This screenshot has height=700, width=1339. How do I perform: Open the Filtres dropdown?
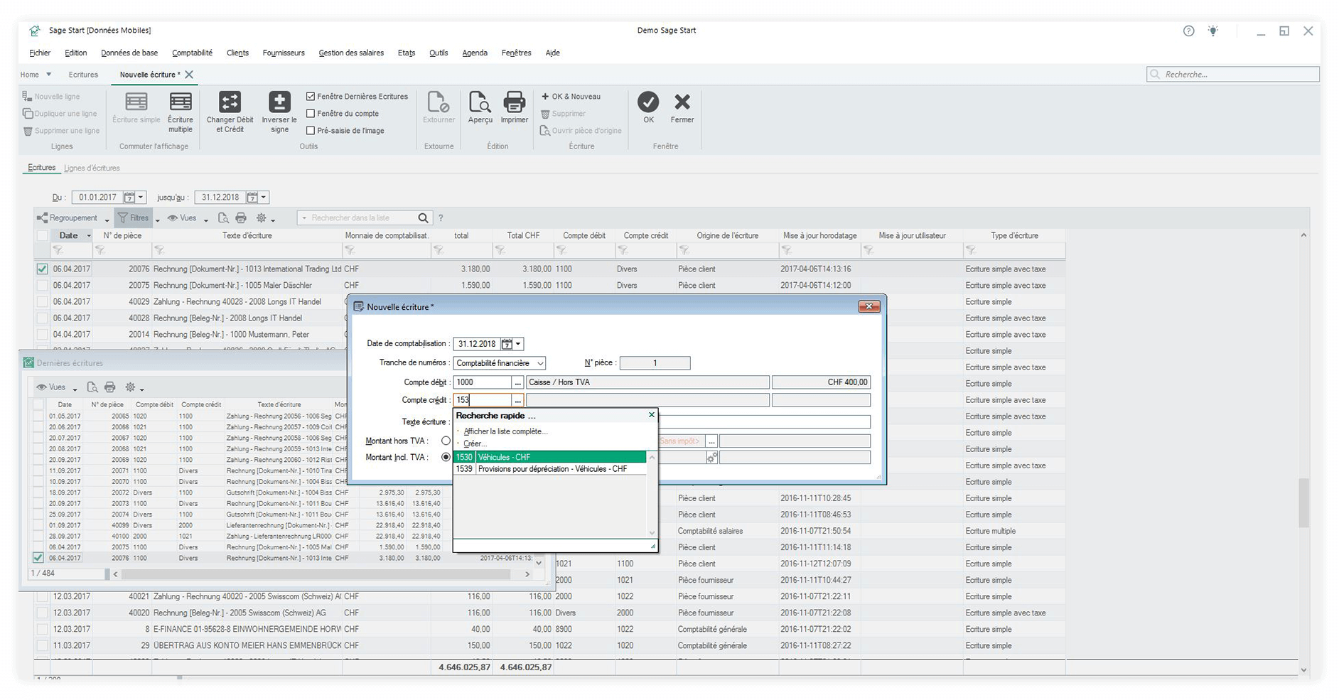[x=158, y=220]
